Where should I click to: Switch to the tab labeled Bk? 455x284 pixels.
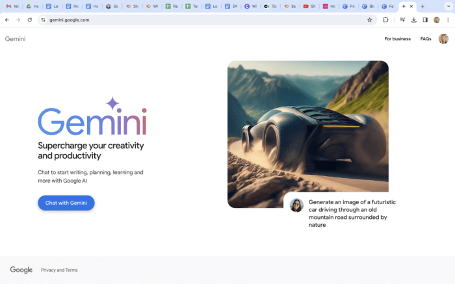[369, 6]
